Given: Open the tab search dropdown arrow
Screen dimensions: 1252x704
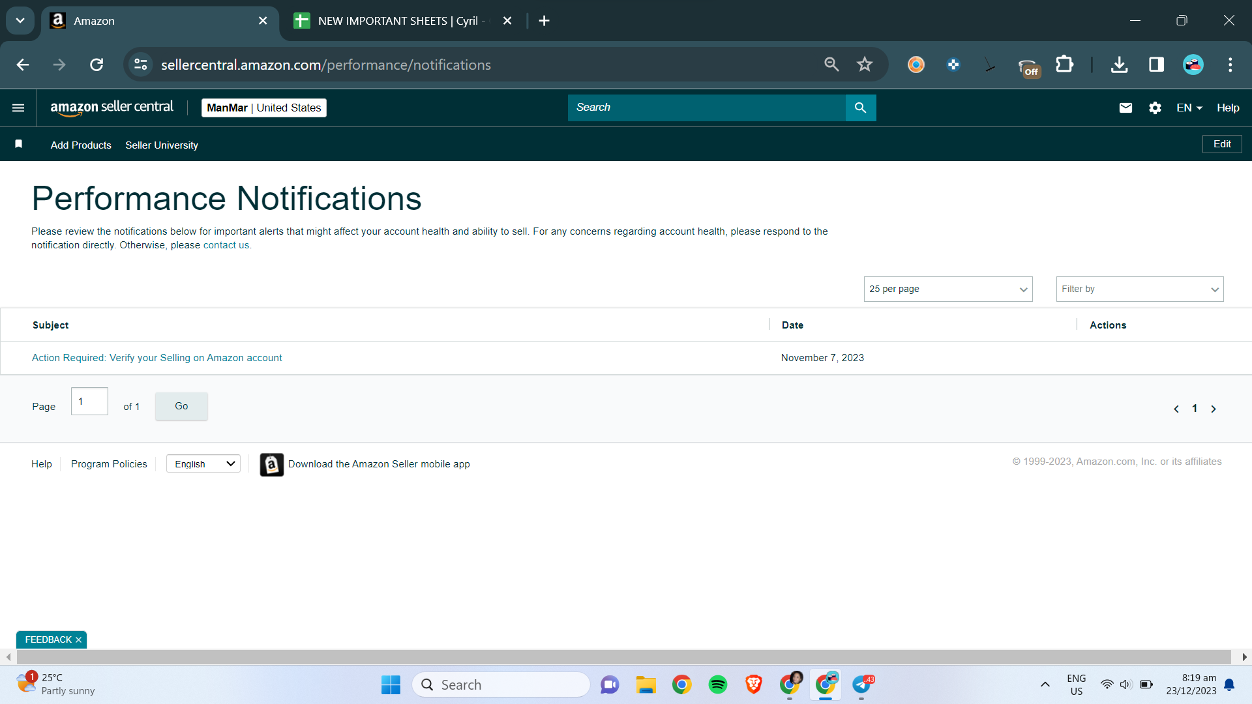Looking at the screenshot, I should click(20, 20).
